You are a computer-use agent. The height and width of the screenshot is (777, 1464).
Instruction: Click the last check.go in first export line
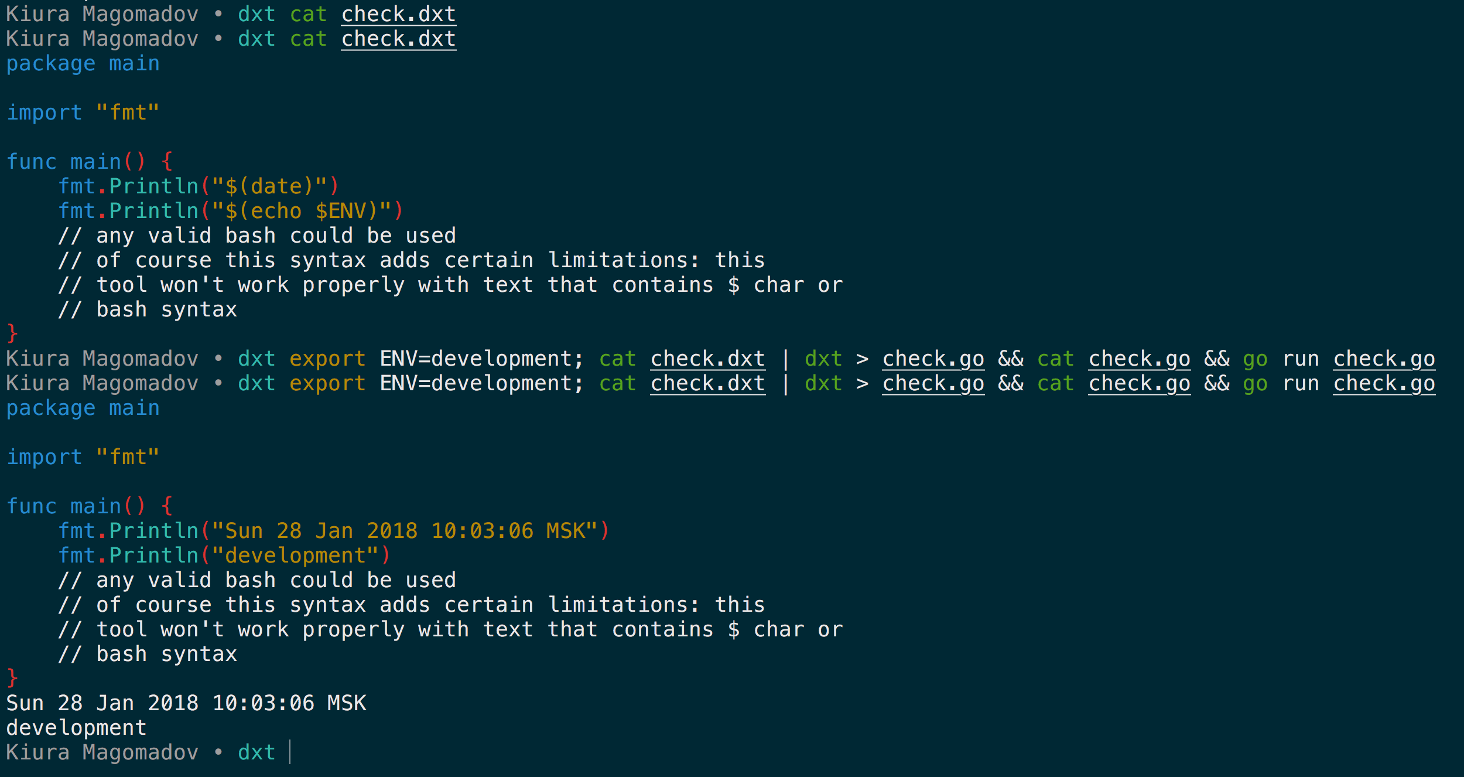click(1384, 359)
